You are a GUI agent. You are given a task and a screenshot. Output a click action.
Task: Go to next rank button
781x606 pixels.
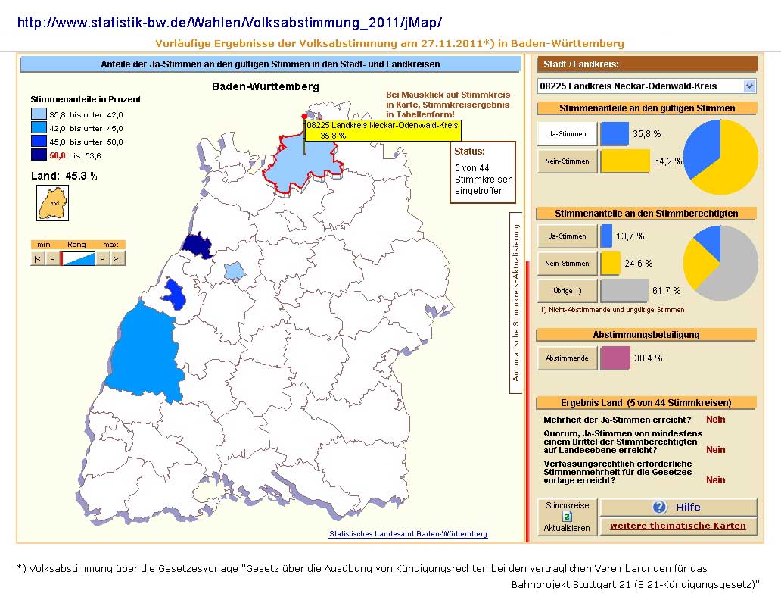[x=103, y=258]
